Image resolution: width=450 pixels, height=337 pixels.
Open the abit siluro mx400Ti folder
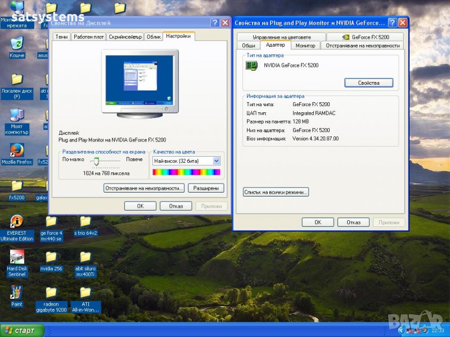[x=85, y=258]
